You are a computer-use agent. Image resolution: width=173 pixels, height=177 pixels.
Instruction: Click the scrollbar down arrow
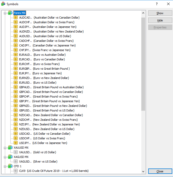[x=143, y=172]
